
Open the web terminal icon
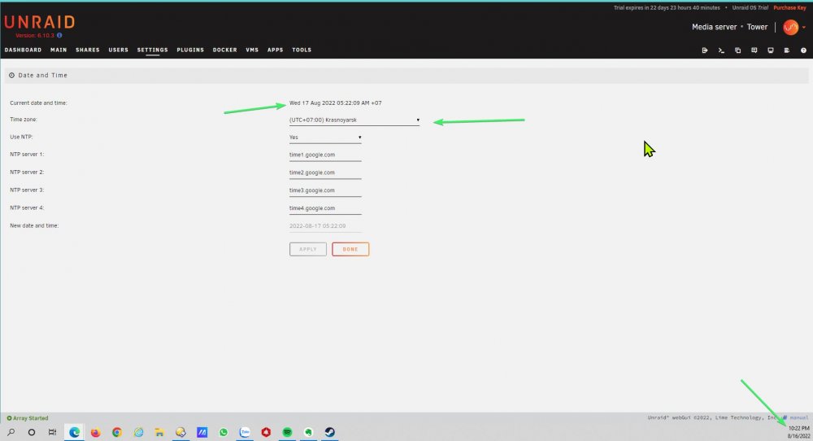click(721, 50)
